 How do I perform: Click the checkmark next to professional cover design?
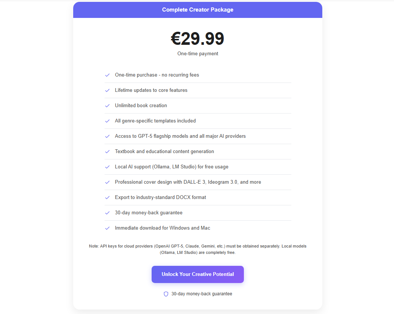(108, 182)
